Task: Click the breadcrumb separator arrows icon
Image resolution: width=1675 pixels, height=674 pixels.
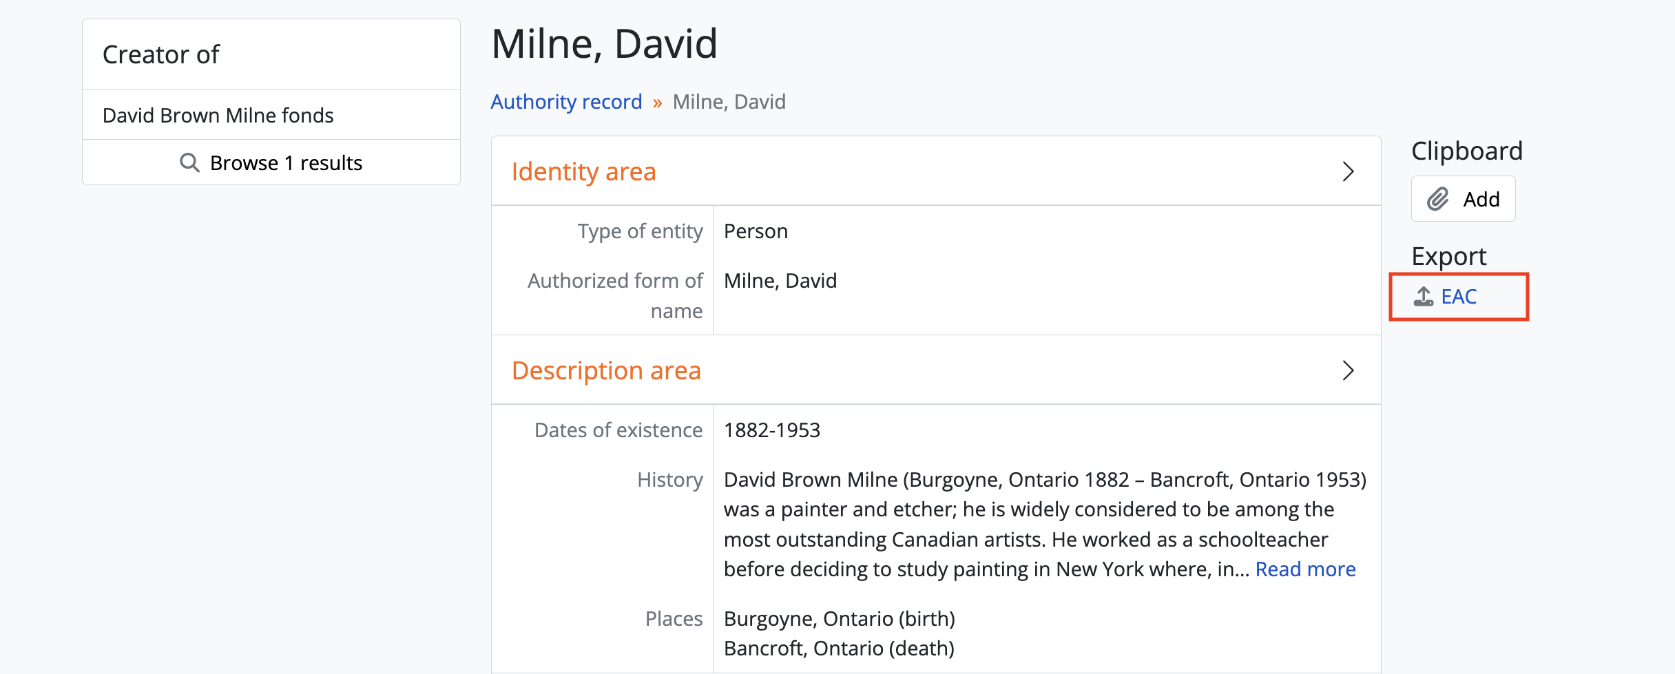Action: [x=658, y=103]
